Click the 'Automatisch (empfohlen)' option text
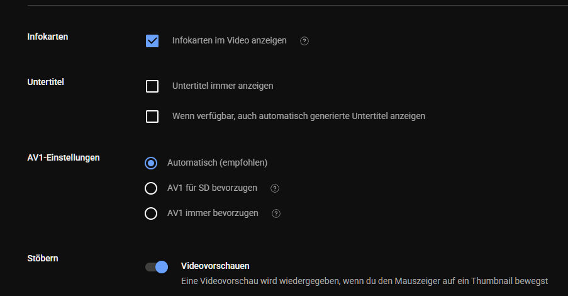The height and width of the screenshot is (296, 568). (217, 162)
